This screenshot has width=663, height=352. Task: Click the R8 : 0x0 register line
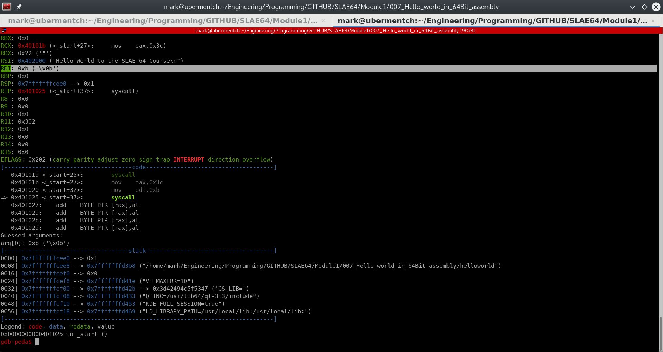pyautogui.click(x=15, y=99)
